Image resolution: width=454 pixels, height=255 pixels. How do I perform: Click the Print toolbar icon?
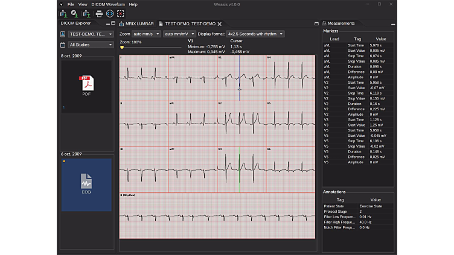pyautogui.click(x=99, y=13)
